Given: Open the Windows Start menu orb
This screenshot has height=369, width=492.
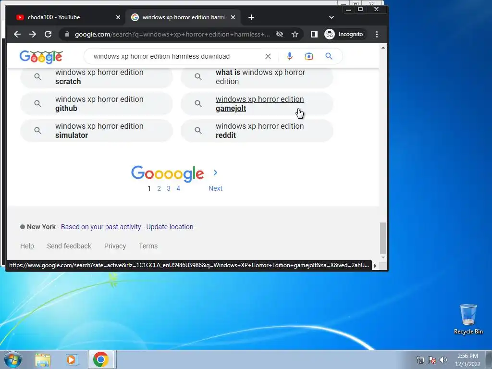Looking at the screenshot, I should pos(13,359).
